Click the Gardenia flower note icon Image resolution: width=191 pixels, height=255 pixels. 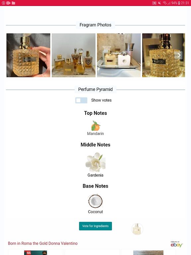pyautogui.click(x=95, y=162)
